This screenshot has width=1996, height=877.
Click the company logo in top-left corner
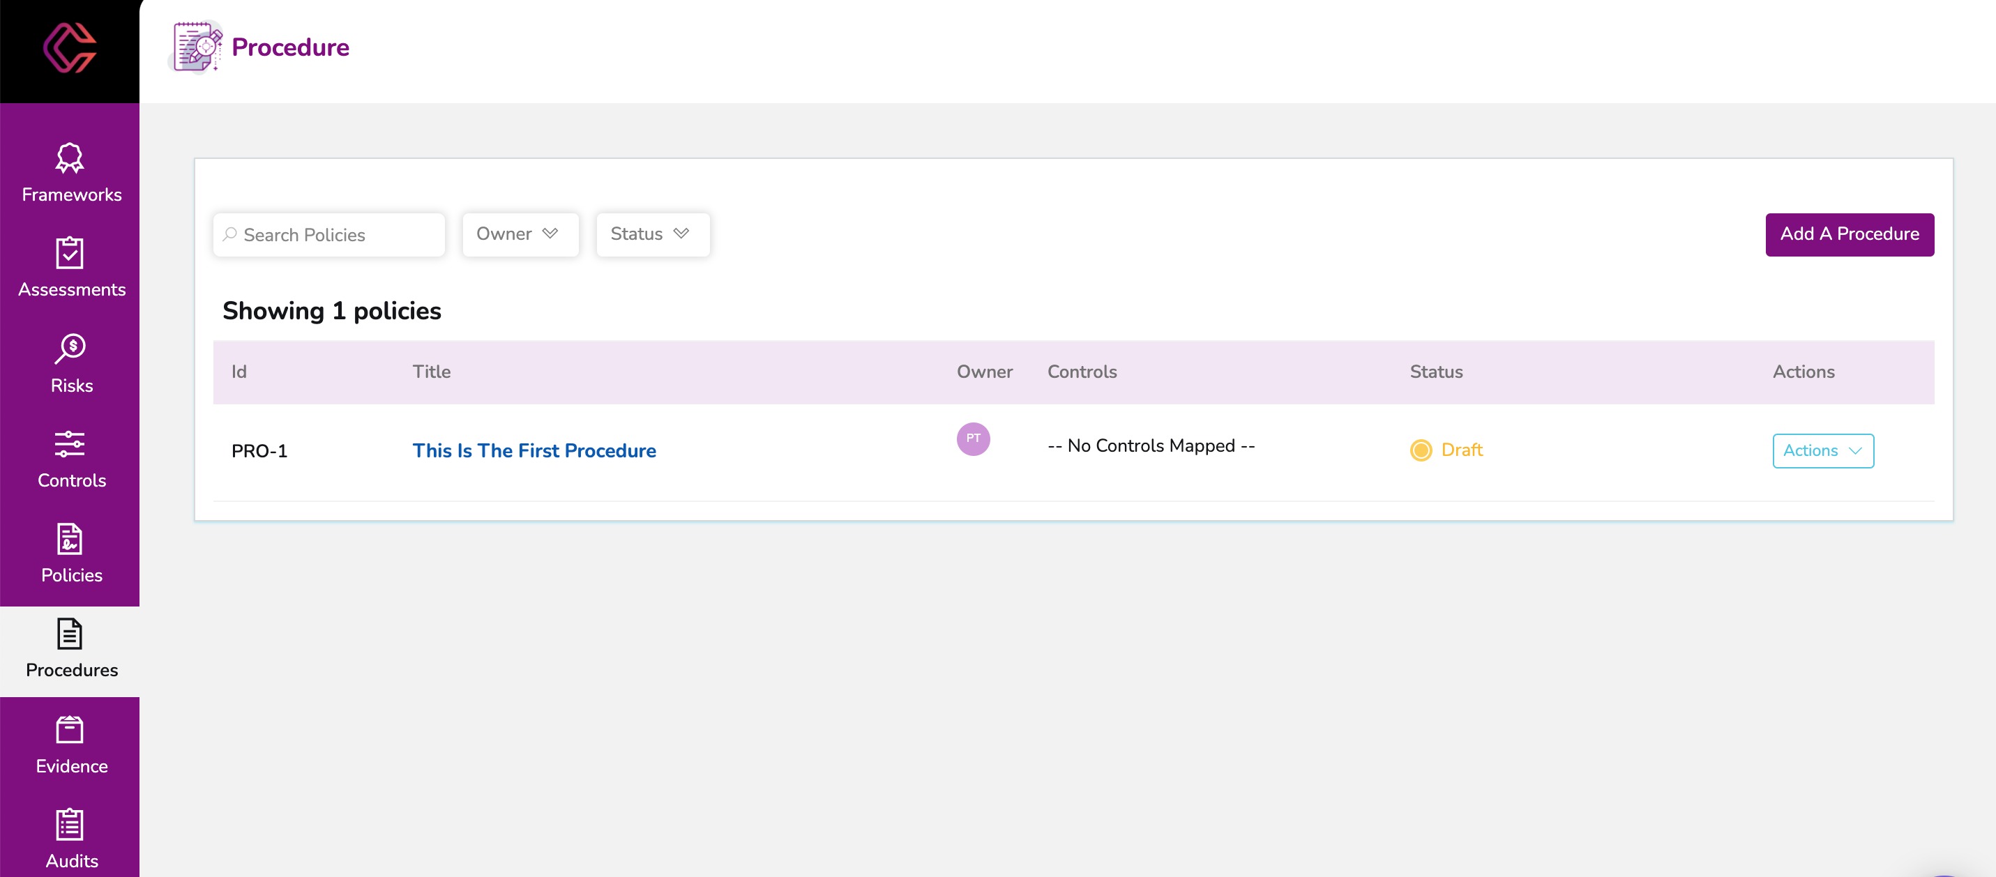pyautogui.click(x=70, y=48)
